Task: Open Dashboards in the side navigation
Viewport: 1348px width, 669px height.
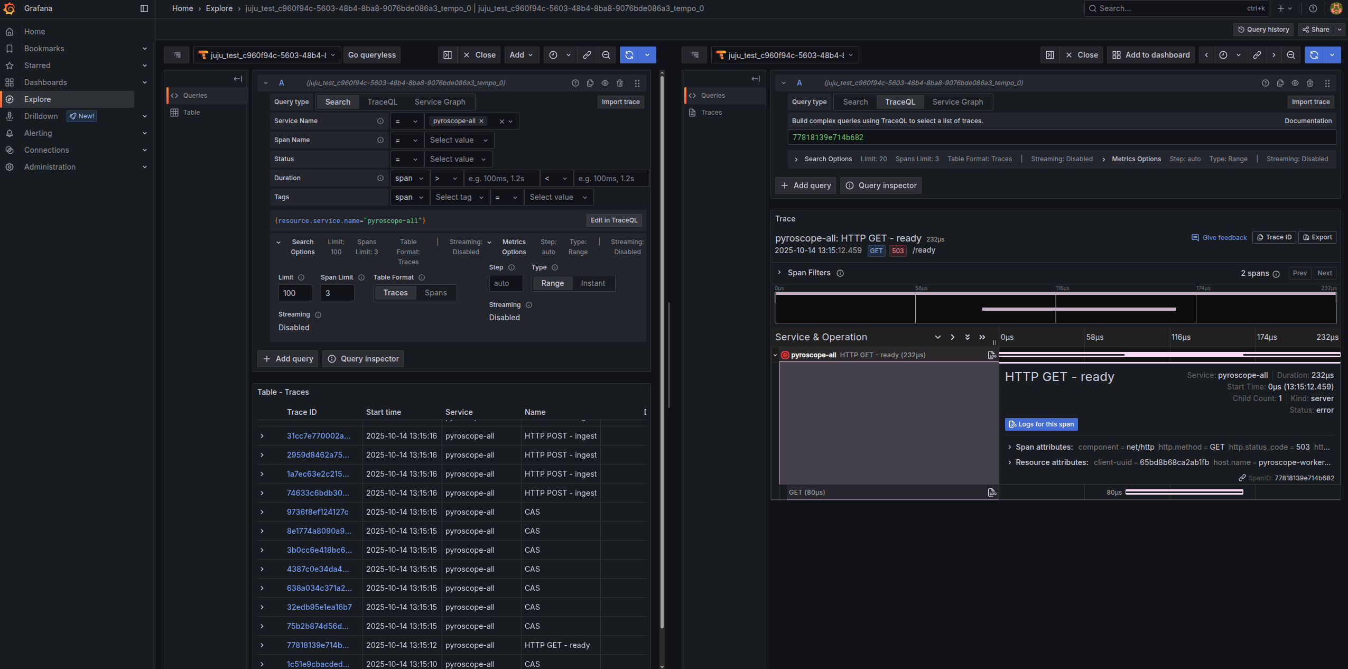Action: click(x=45, y=82)
